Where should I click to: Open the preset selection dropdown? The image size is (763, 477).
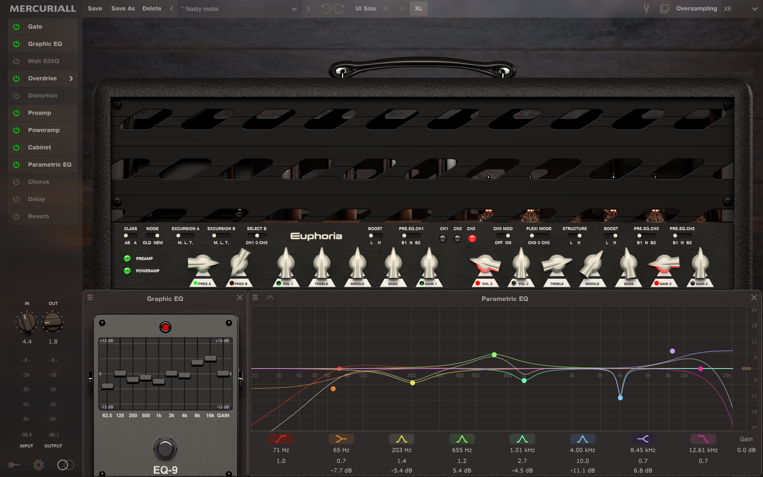pyautogui.click(x=294, y=9)
